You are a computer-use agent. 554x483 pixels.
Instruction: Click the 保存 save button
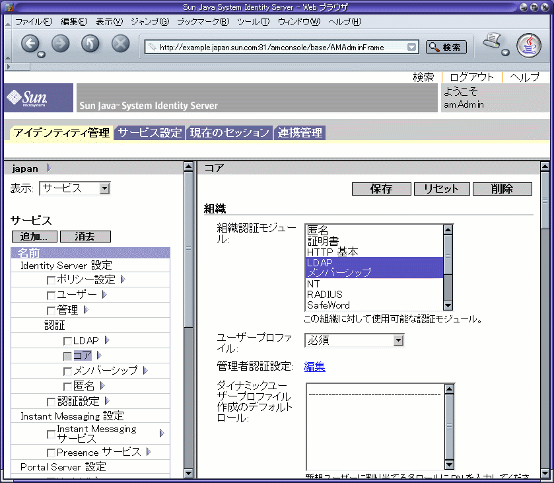(x=381, y=188)
